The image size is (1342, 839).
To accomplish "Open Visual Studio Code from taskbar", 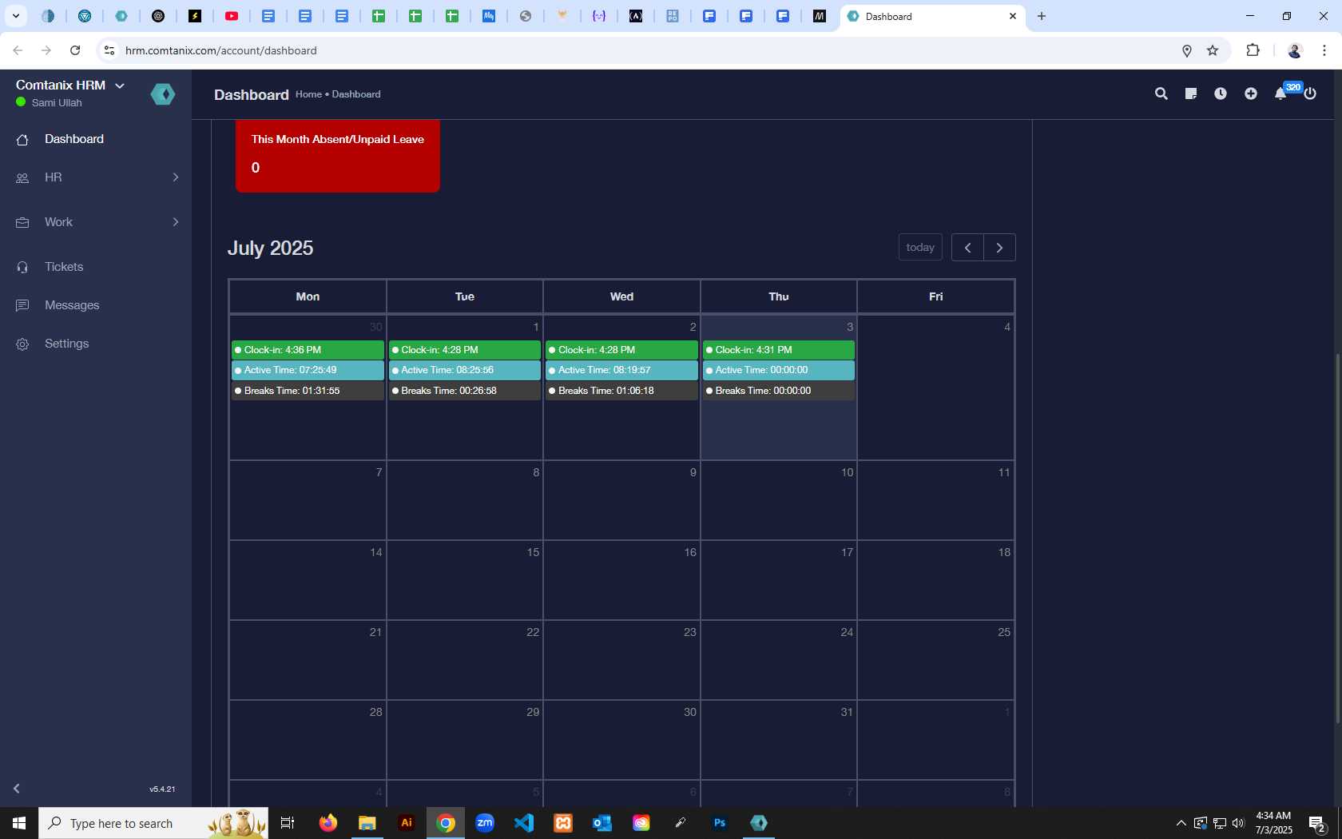I will pyautogui.click(x=524, y=823).
